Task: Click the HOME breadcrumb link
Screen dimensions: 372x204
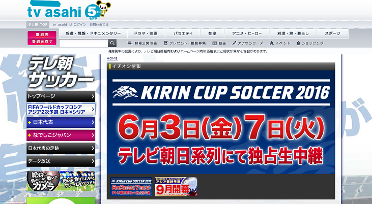Action: (x=112, y=59)
